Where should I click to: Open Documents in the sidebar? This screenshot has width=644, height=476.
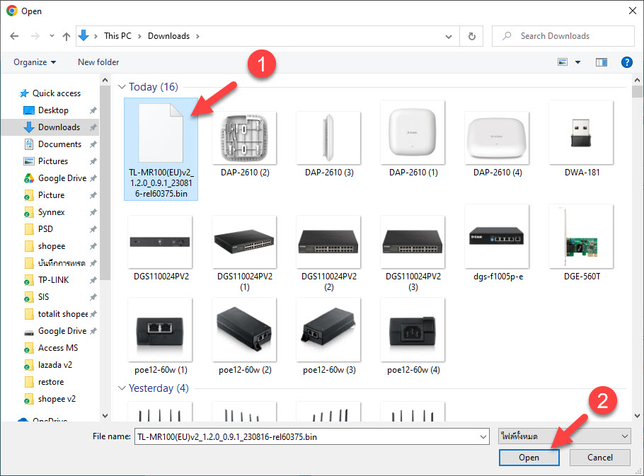59,144
